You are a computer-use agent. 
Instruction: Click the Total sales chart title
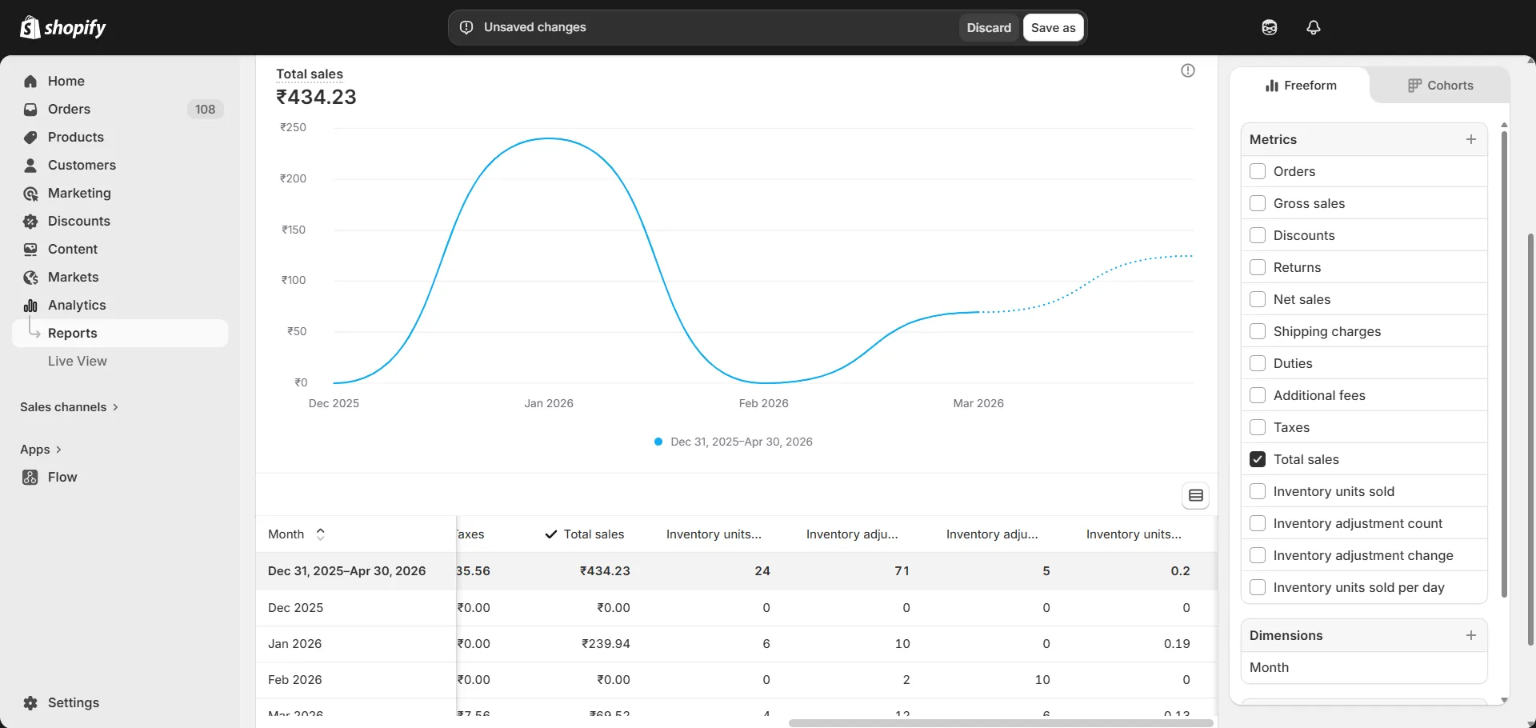pyautogui.click(x=310, y=74)
